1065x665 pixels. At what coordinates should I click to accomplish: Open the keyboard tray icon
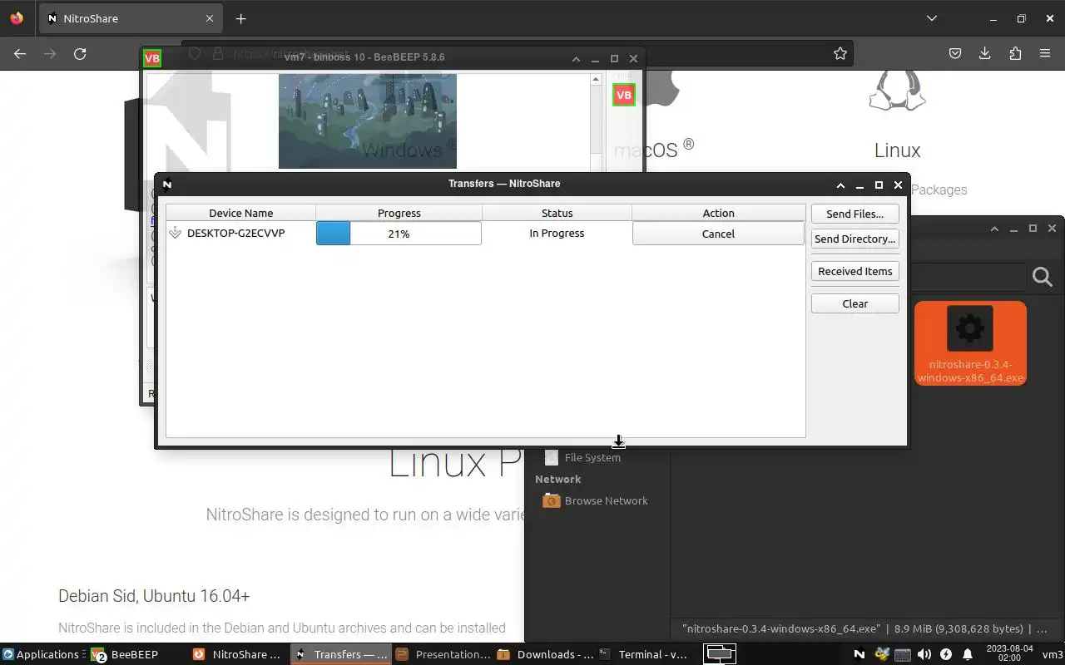[x=903, y=654]
